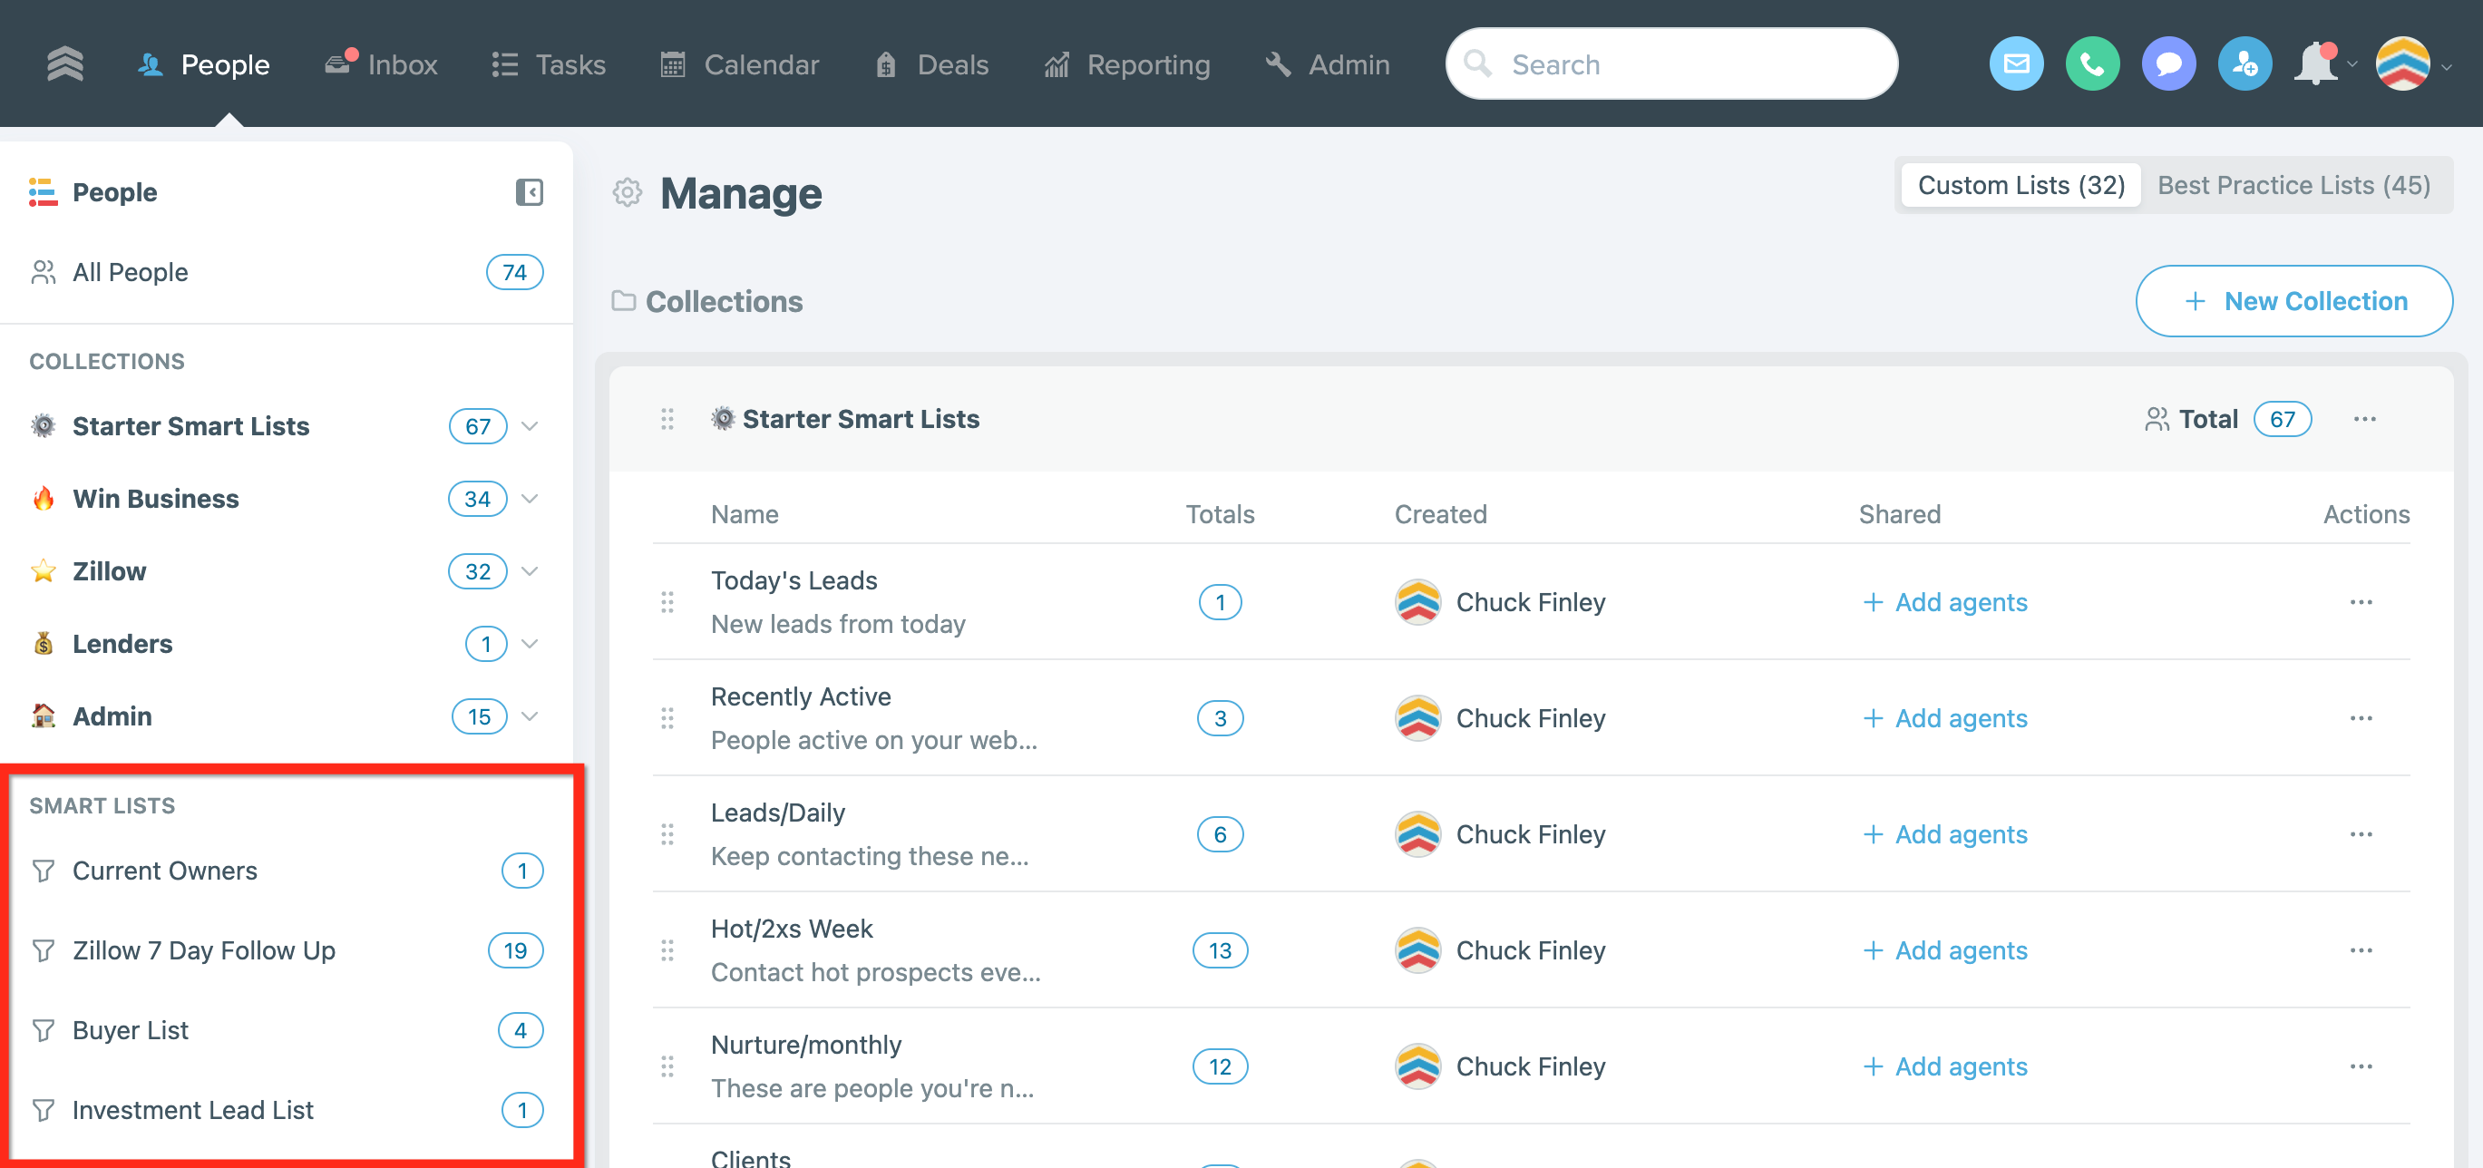
Task: Expand the Win Business collection chevron
Action: tap(530, 498)
